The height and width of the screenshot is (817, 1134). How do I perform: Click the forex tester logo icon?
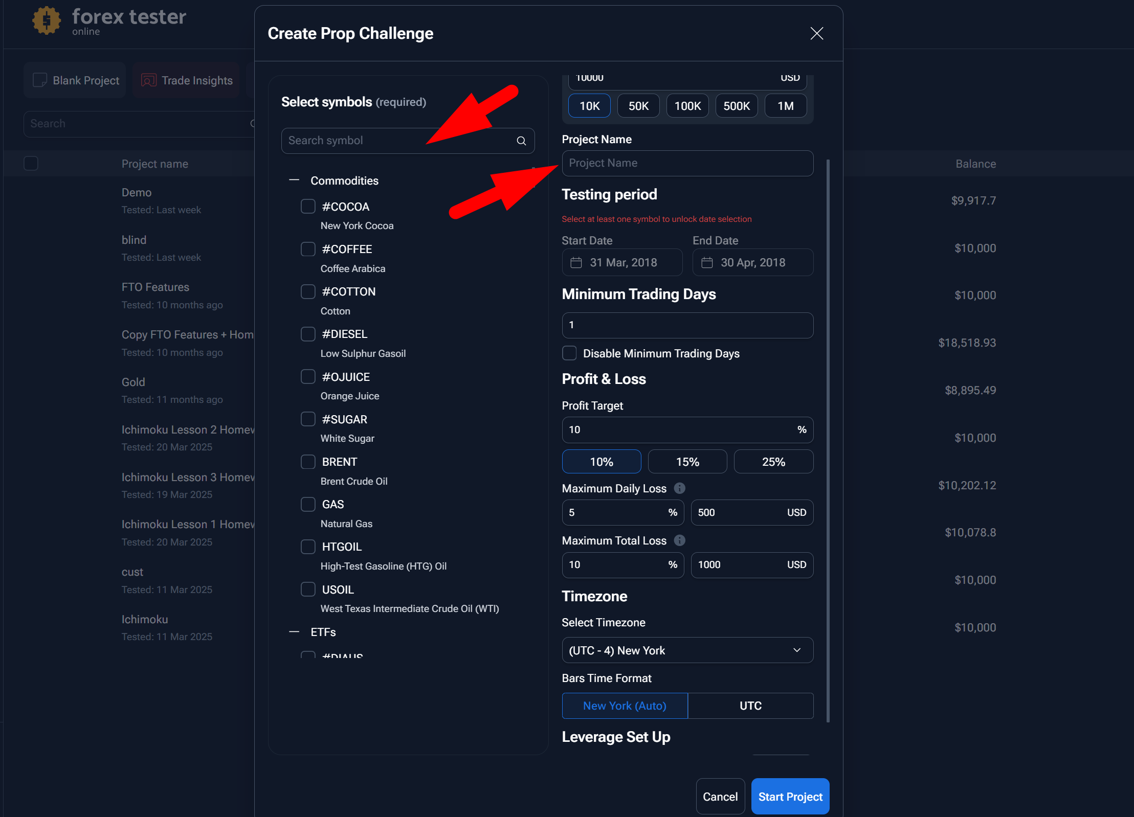tap(47, 20)
